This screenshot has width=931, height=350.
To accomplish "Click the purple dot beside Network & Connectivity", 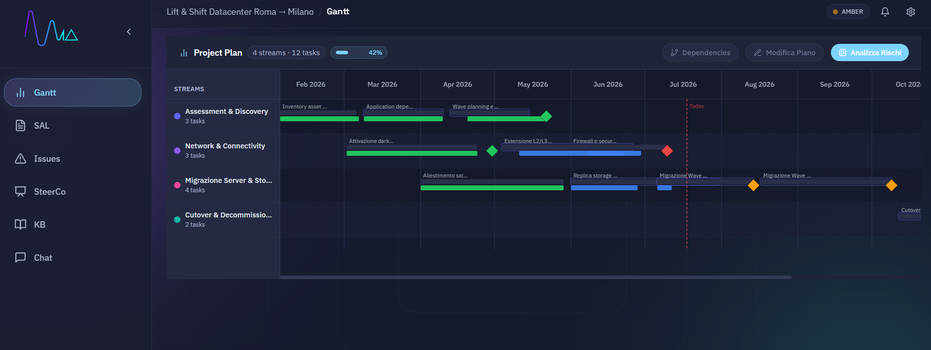I will point(177,151).
